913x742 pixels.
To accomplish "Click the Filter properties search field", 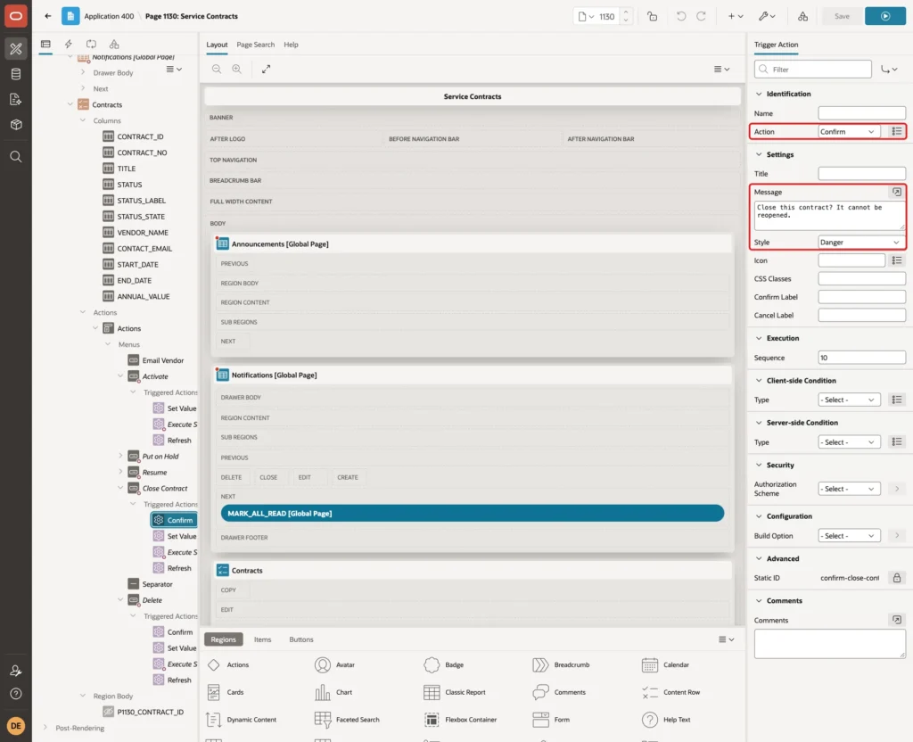I will 813,70.
